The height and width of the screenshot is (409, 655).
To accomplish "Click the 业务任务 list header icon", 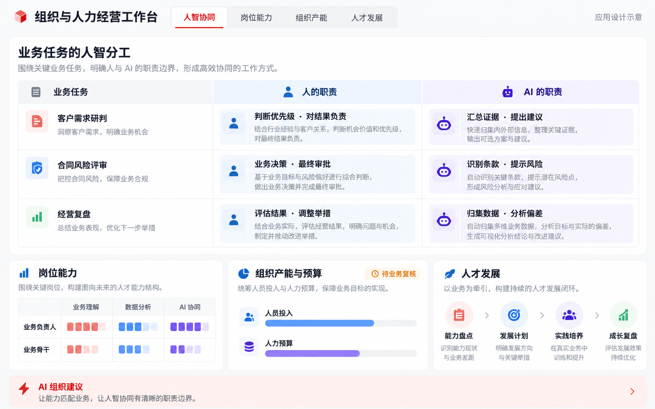I will pyautogui.click(x=36, y=92).
